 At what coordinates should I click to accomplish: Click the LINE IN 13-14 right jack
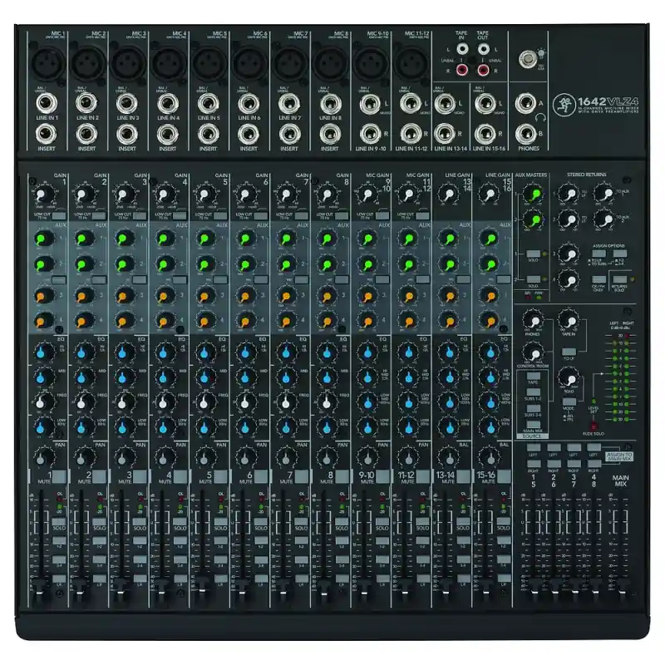[x=445, y=134]
